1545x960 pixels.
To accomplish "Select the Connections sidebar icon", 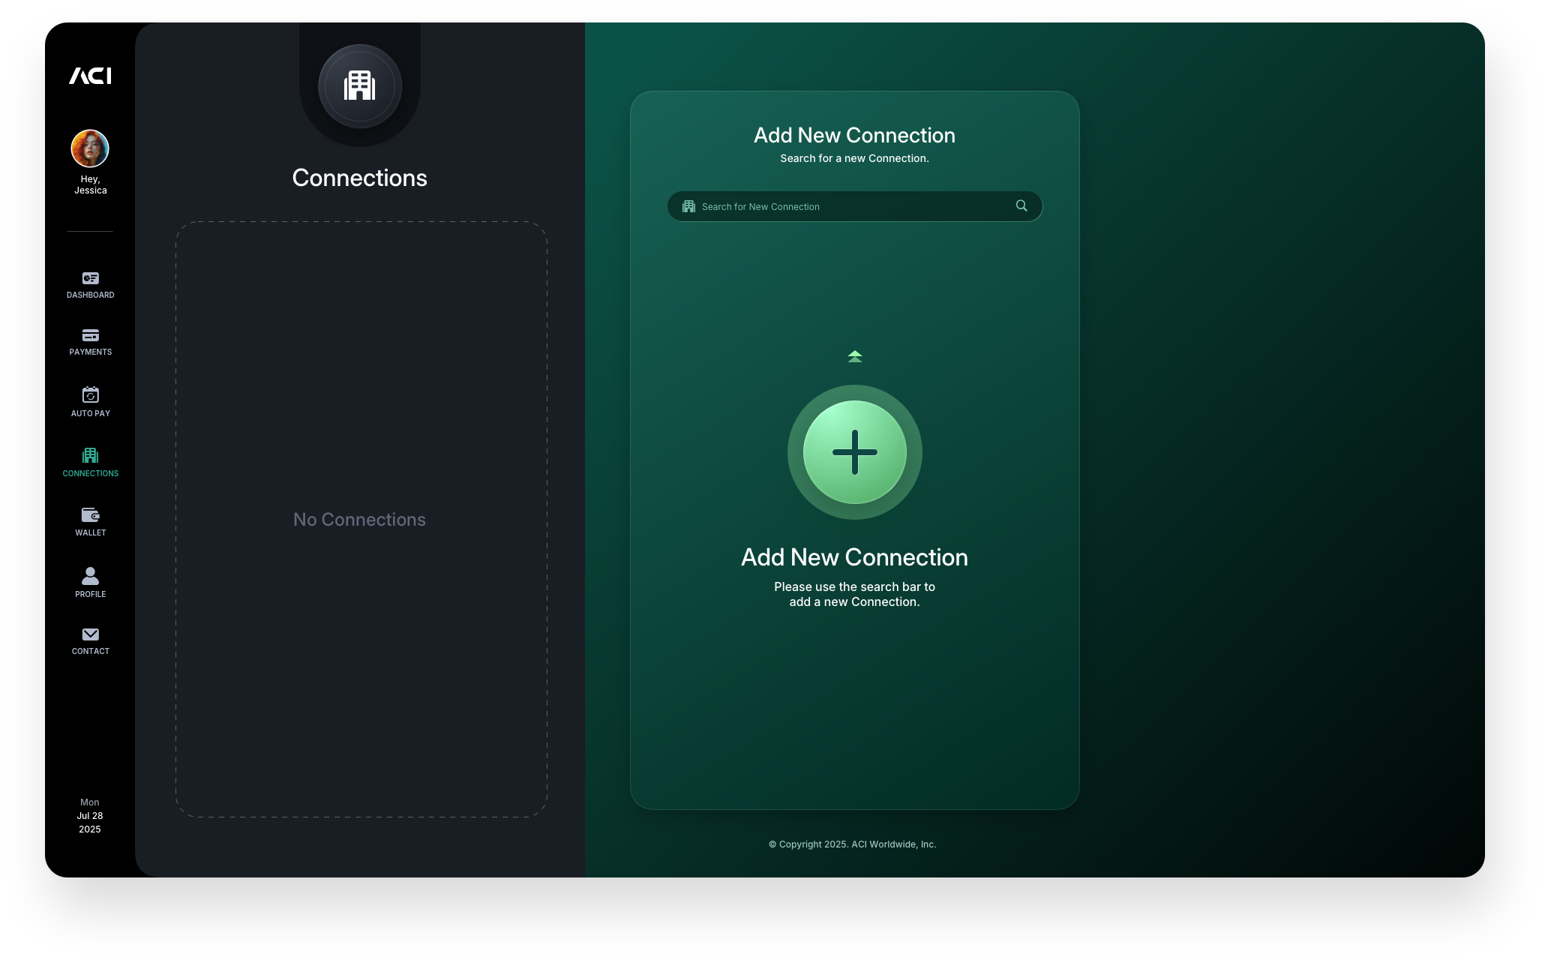I will tap(90, 459).
